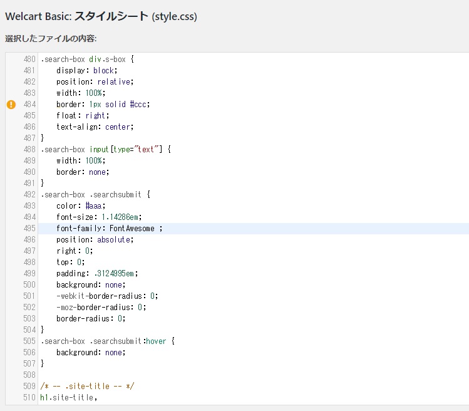This screenshot has width=469, height=411.
Task: Click "width: 100%;" on line 489
Action: tap(81, 161)
